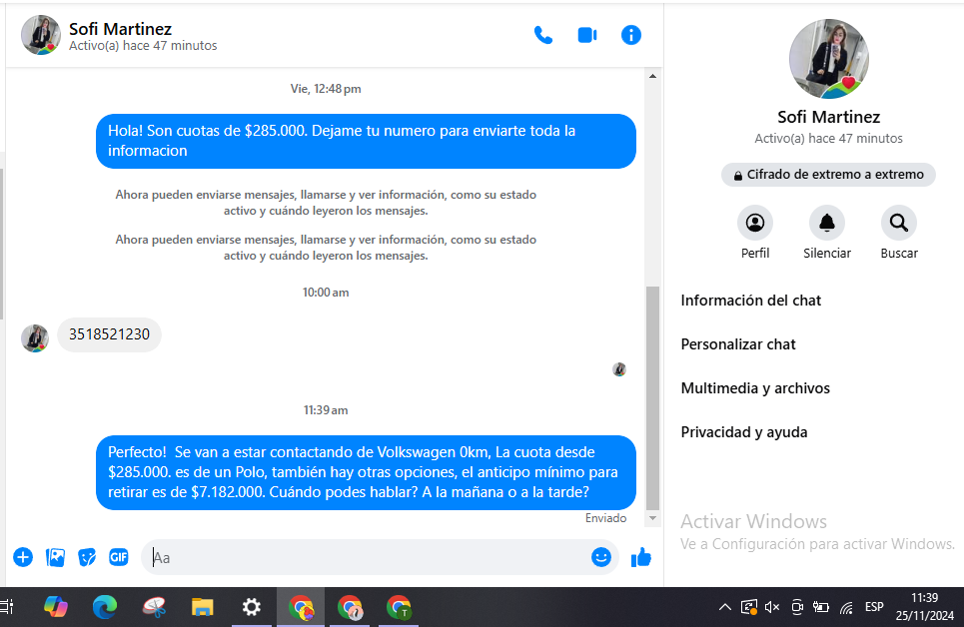Open the GIF picker

pyautogui.click(x=119, y=557)
